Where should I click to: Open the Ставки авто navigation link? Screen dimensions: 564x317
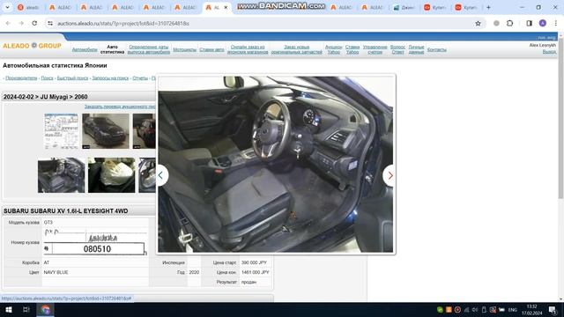click(211, 49)
